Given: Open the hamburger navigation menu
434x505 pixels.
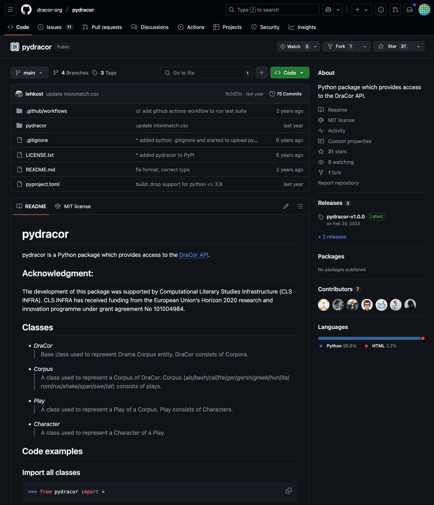Looking at the screenshot, I should pyautogui.click(x=11, y=10).
